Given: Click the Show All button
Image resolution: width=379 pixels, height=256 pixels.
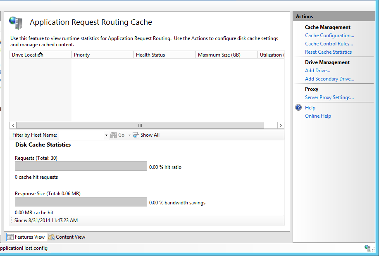Looking at the screenshot, I should tap(146, 135).
